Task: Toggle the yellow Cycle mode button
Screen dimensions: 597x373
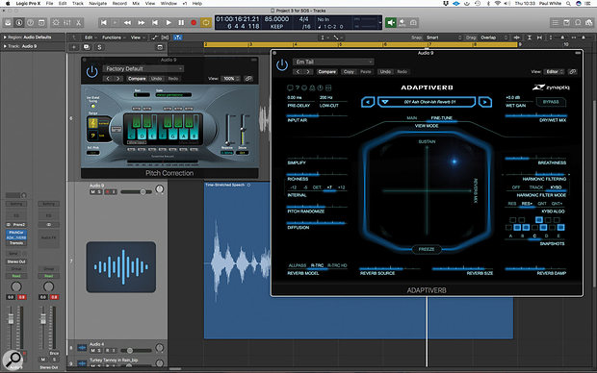Action: pos(206,23)
